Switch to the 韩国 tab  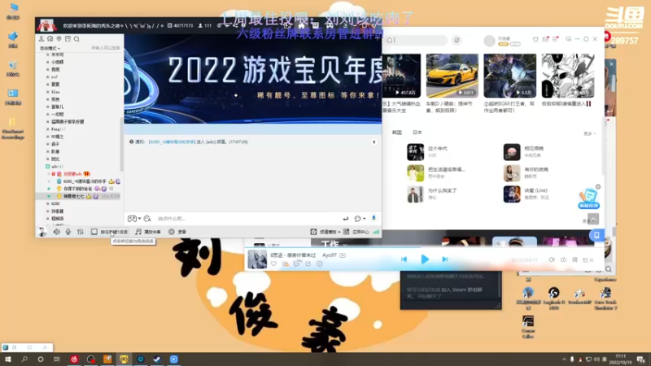(397, 133)
